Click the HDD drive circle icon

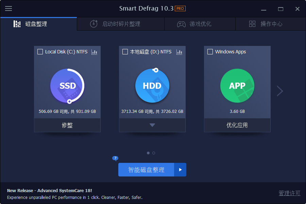[x=152, y=85]
